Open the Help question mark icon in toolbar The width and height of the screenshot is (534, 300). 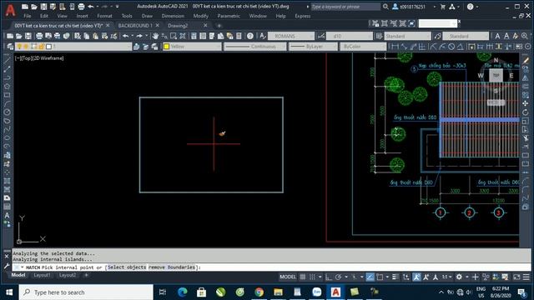tap(250, 36)
